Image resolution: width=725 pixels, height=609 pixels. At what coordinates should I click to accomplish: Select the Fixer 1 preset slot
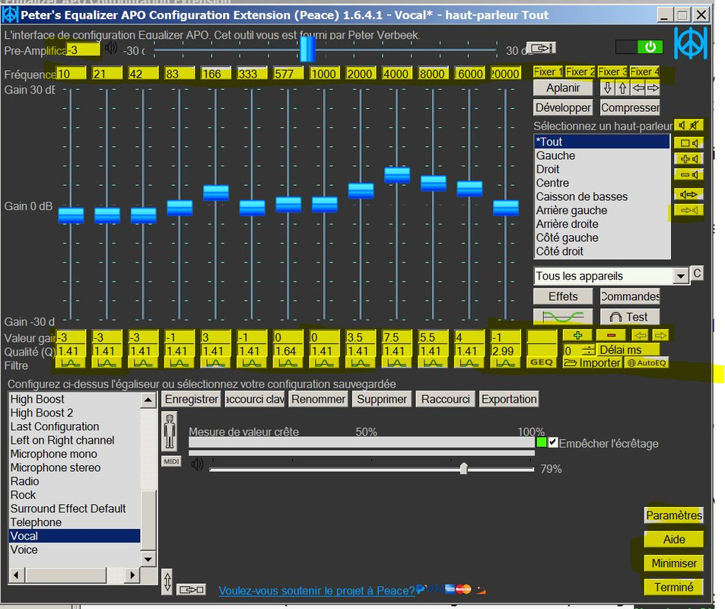click(x=548, y=72)
